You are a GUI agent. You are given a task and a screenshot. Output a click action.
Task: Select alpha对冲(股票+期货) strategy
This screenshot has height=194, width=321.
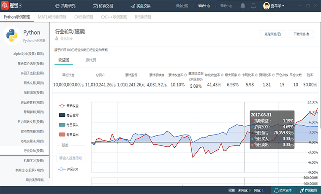[x=28, y=54]
